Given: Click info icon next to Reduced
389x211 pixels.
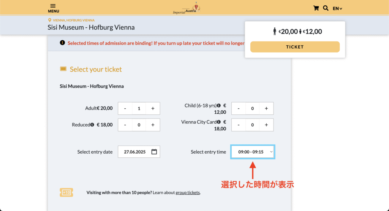Looking at the screenshot, I should (92, 125).
